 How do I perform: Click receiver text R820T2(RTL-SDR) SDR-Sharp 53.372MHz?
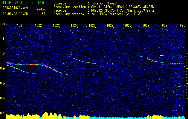coord(123,10)
